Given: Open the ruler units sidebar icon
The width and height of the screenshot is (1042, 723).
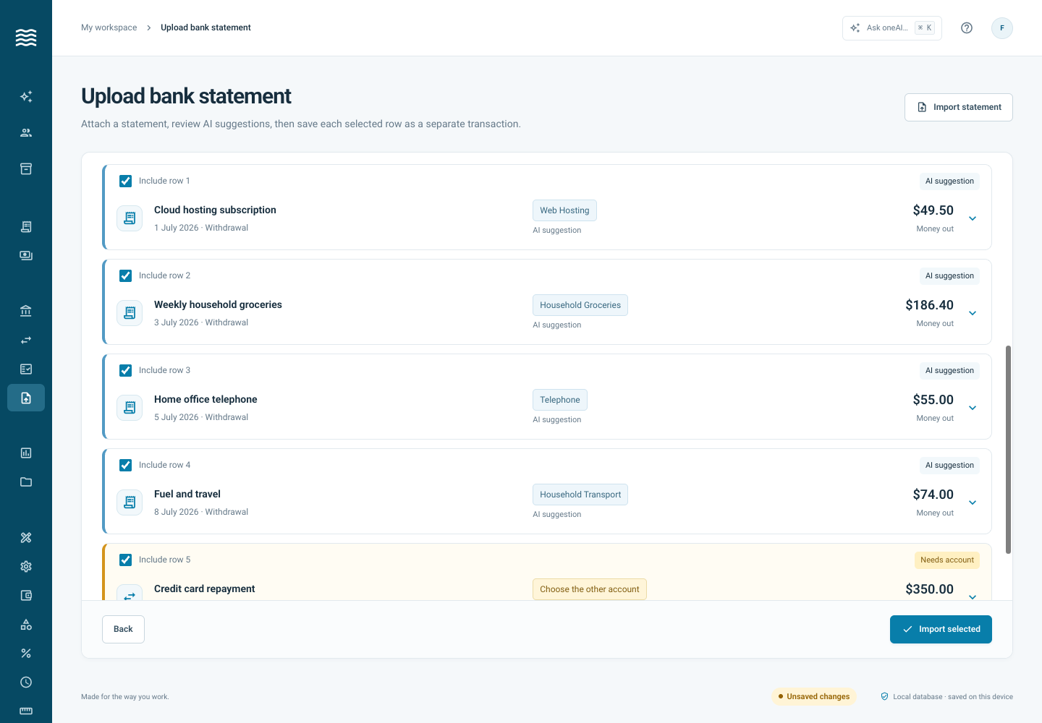Looking at the screenshot, I should 26,711.
